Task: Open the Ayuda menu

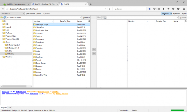Action: 184,14
